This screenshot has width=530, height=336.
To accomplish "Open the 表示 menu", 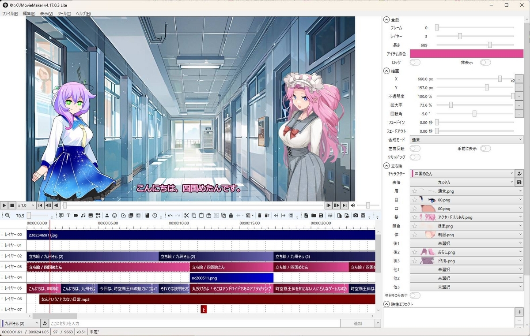I will (46, 14).
